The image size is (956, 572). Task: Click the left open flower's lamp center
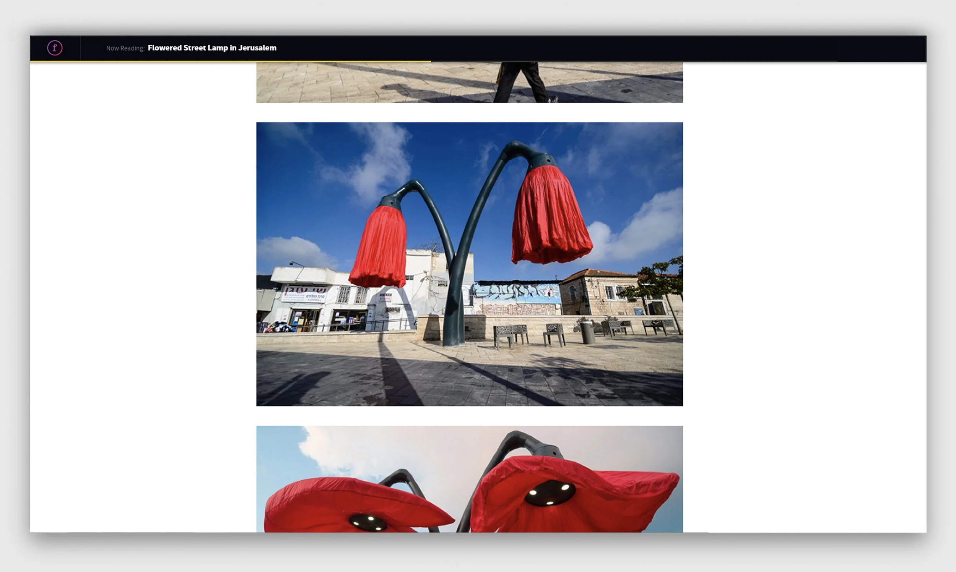click(368, 522)
